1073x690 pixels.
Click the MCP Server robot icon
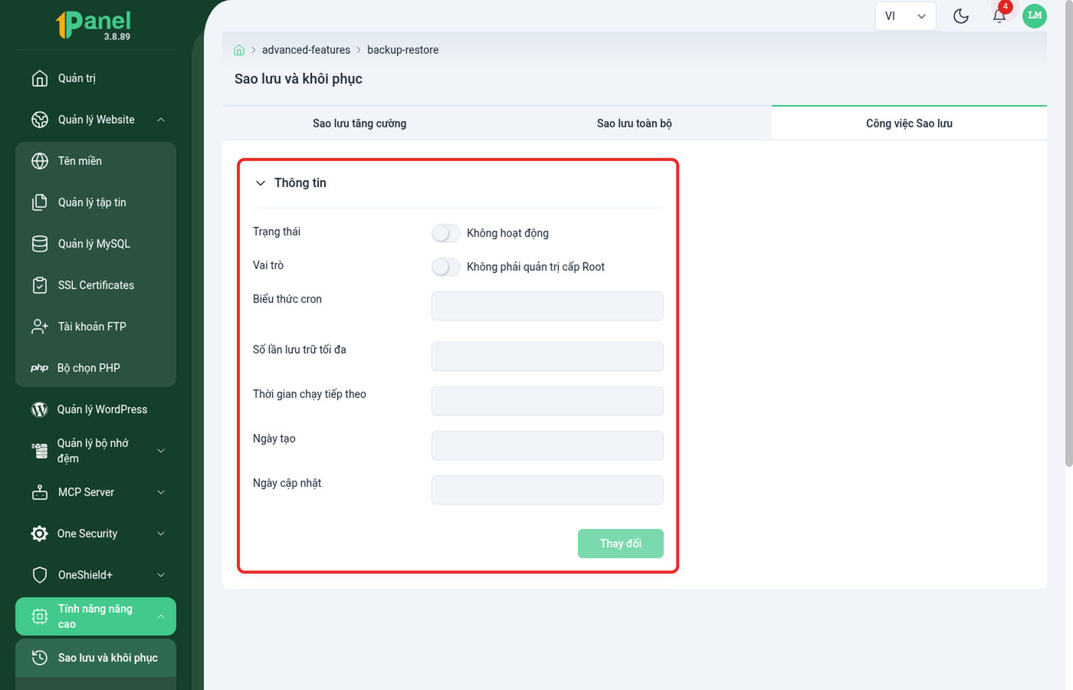tap(40, 492)
